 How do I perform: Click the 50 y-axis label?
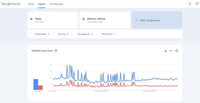[51, 78]
